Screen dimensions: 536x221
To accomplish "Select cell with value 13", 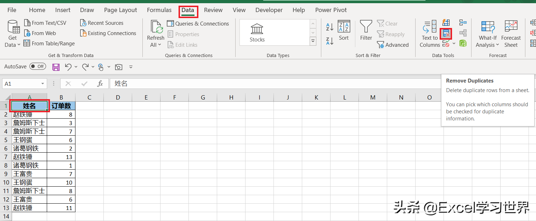I will [x=61, y=157].
